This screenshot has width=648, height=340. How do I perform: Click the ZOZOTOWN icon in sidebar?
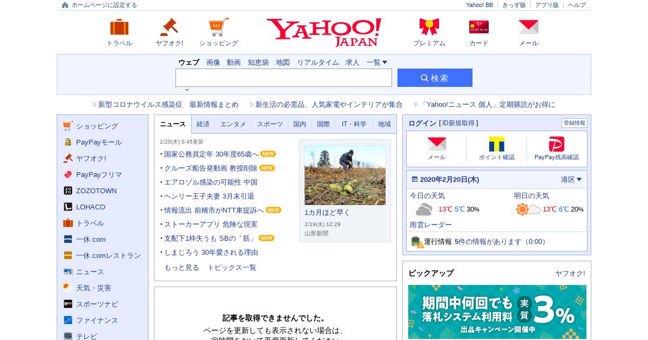coord(67,191)
